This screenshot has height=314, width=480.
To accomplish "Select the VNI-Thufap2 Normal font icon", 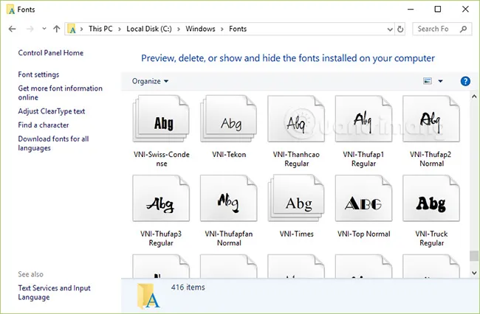I will coord(431,119).
